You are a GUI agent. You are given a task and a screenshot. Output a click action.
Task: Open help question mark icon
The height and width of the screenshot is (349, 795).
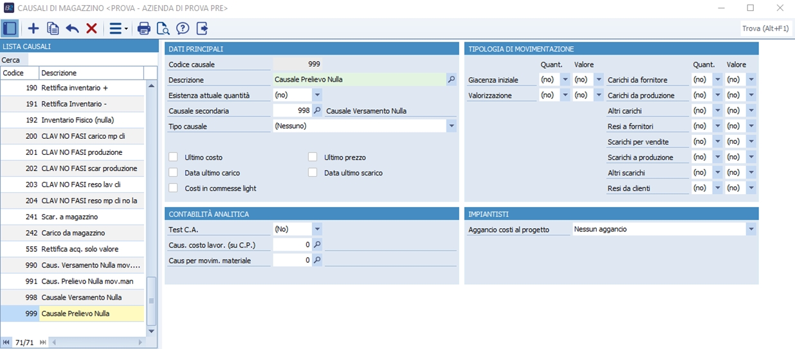183,28
